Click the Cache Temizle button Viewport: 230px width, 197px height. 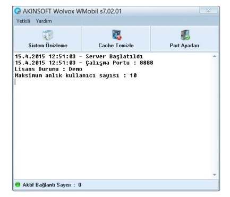116,39
